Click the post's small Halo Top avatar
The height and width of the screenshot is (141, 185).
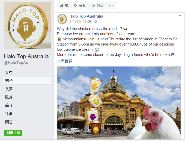62,19
